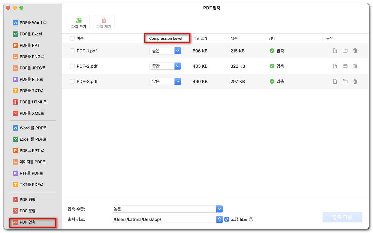Show PDF-1.pdf in folder
The height and width of the screenshot is (233, 373).
pyautogui.click(x=345, y=51)
